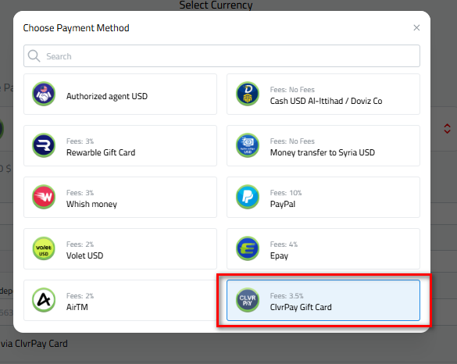The height and width of the screenshot is (364, 457).
Task: Click 'Fees: 3%' above Rewarble Gift Card
Action: (80, 141)
